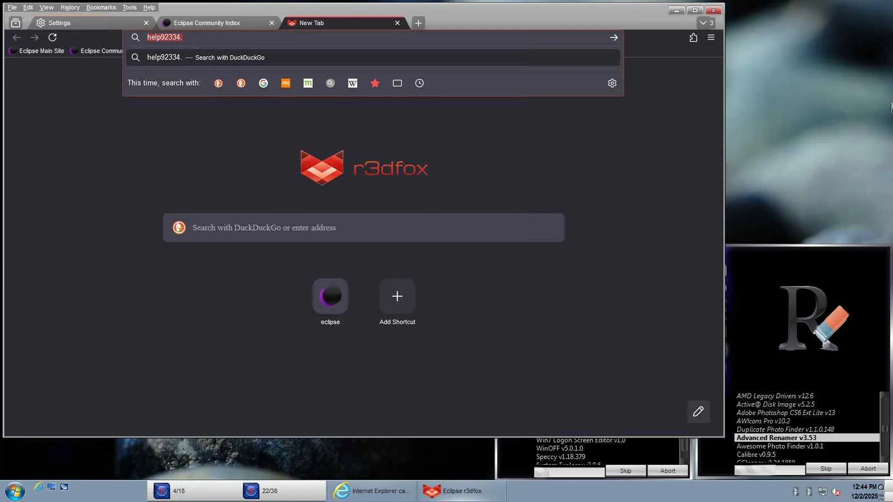The image size is (893, 502).
Task: Search open Tabs using the rectangle icon
Action: click(397, 83)
